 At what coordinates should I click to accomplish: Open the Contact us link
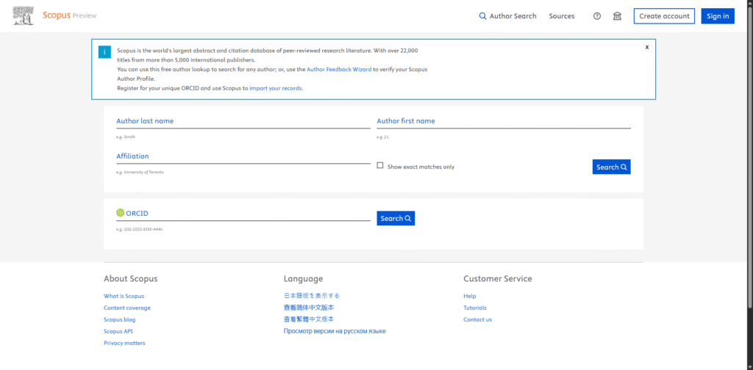click(477, 319)
